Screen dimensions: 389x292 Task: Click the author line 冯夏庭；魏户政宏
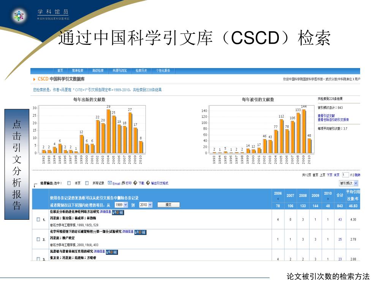pyautogui.click(x=63, y=238)
